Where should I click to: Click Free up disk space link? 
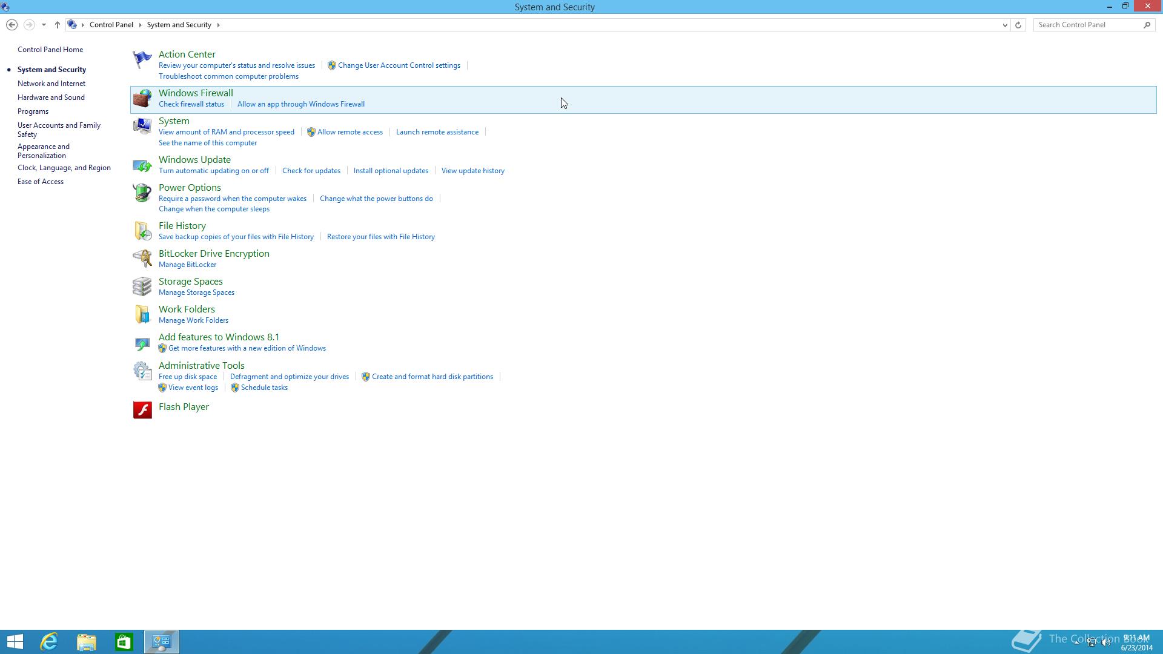(188, 377)
